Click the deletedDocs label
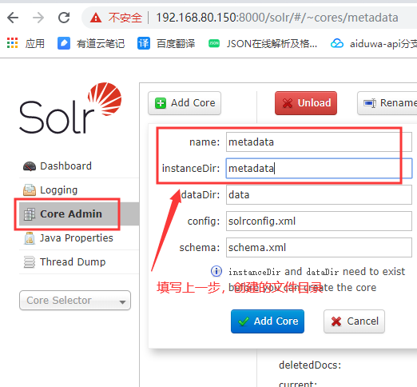417x387 pixels. [x=310, y=365]
